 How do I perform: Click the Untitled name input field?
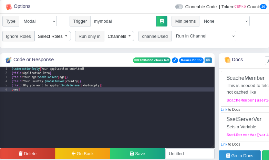pyautogui.click(x=190, y=154)
